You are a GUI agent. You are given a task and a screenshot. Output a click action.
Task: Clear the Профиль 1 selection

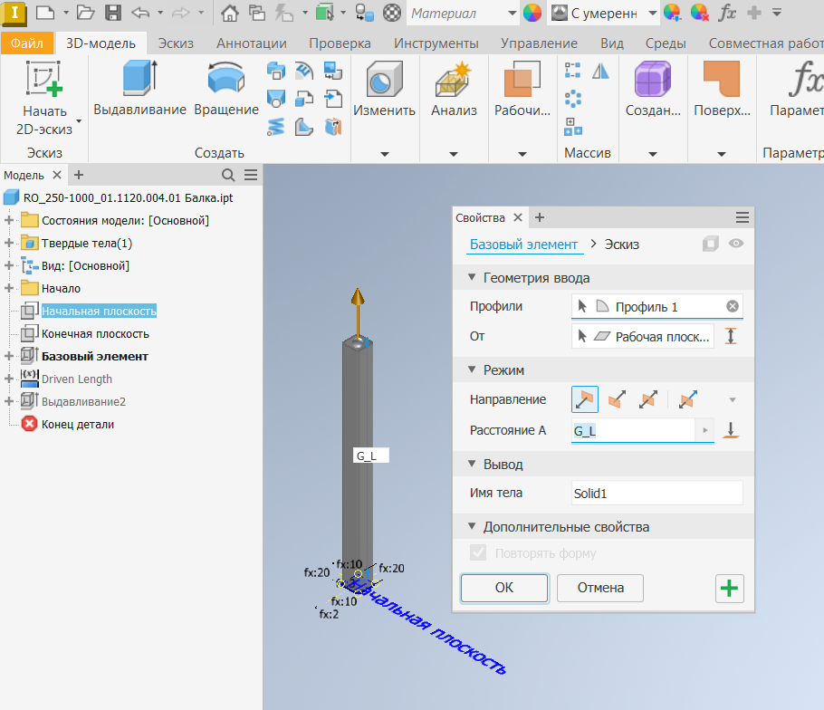(x=732, y=306)
